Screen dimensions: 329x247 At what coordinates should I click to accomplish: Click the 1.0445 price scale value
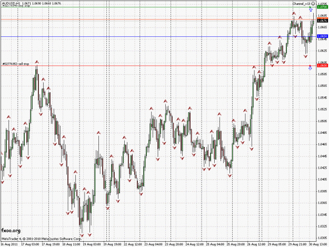pyautogui.click(x=323, y=156)
